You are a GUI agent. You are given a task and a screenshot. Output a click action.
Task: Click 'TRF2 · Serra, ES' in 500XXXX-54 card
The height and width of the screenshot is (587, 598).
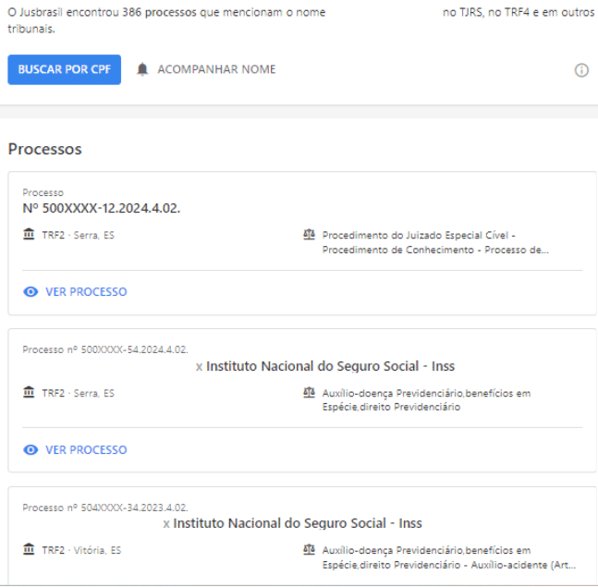[x=79, y=393]
